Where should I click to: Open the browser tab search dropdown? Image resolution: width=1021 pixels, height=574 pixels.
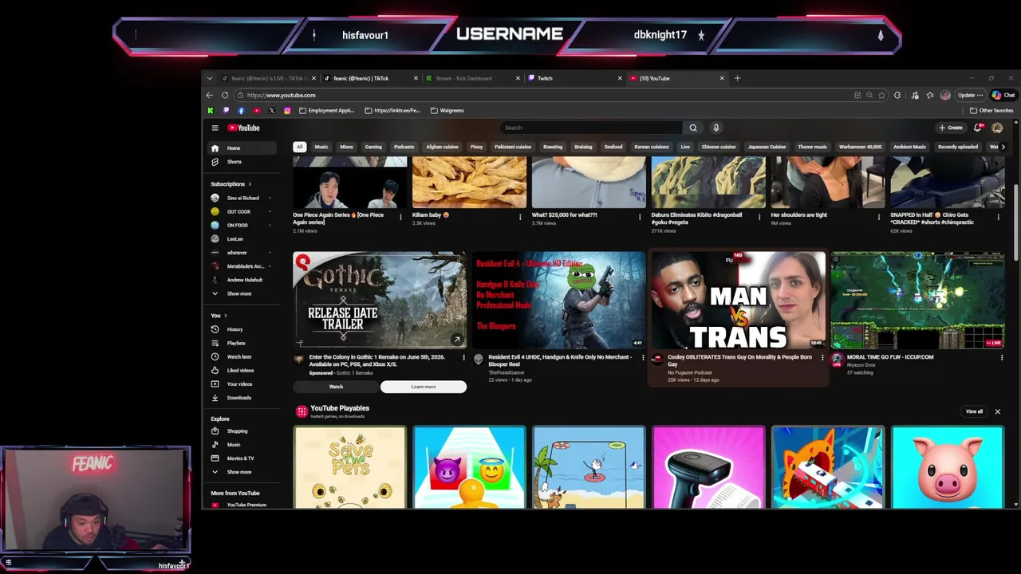(210, 78)
